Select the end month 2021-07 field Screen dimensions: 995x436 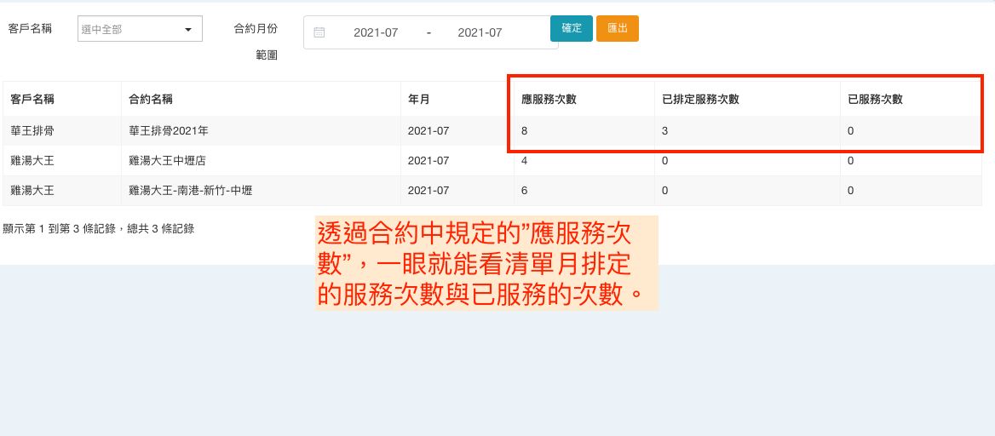tap(480, 32)
